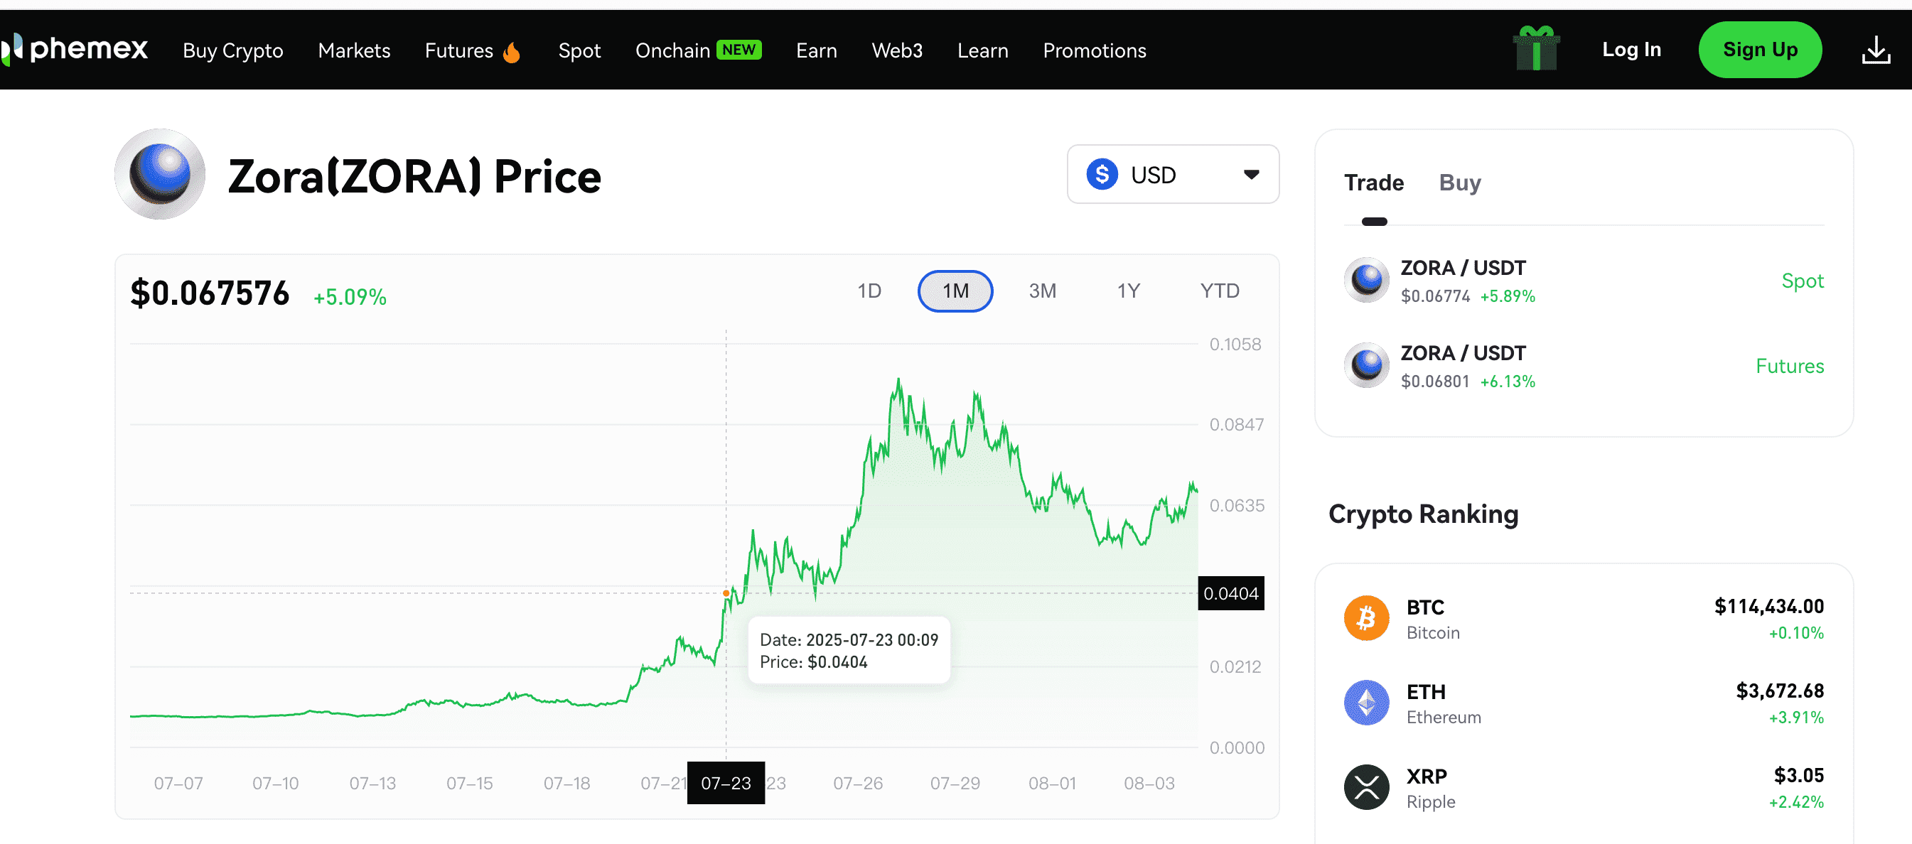The width and height of the screenshot is (1912, 844).
Task: Switch to the Buy tab
Action: (1459, 183)
